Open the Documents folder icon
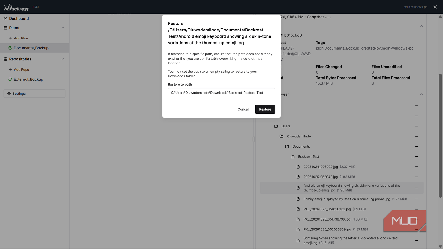Viewport: 443px width, 249px height. point(287,147)
